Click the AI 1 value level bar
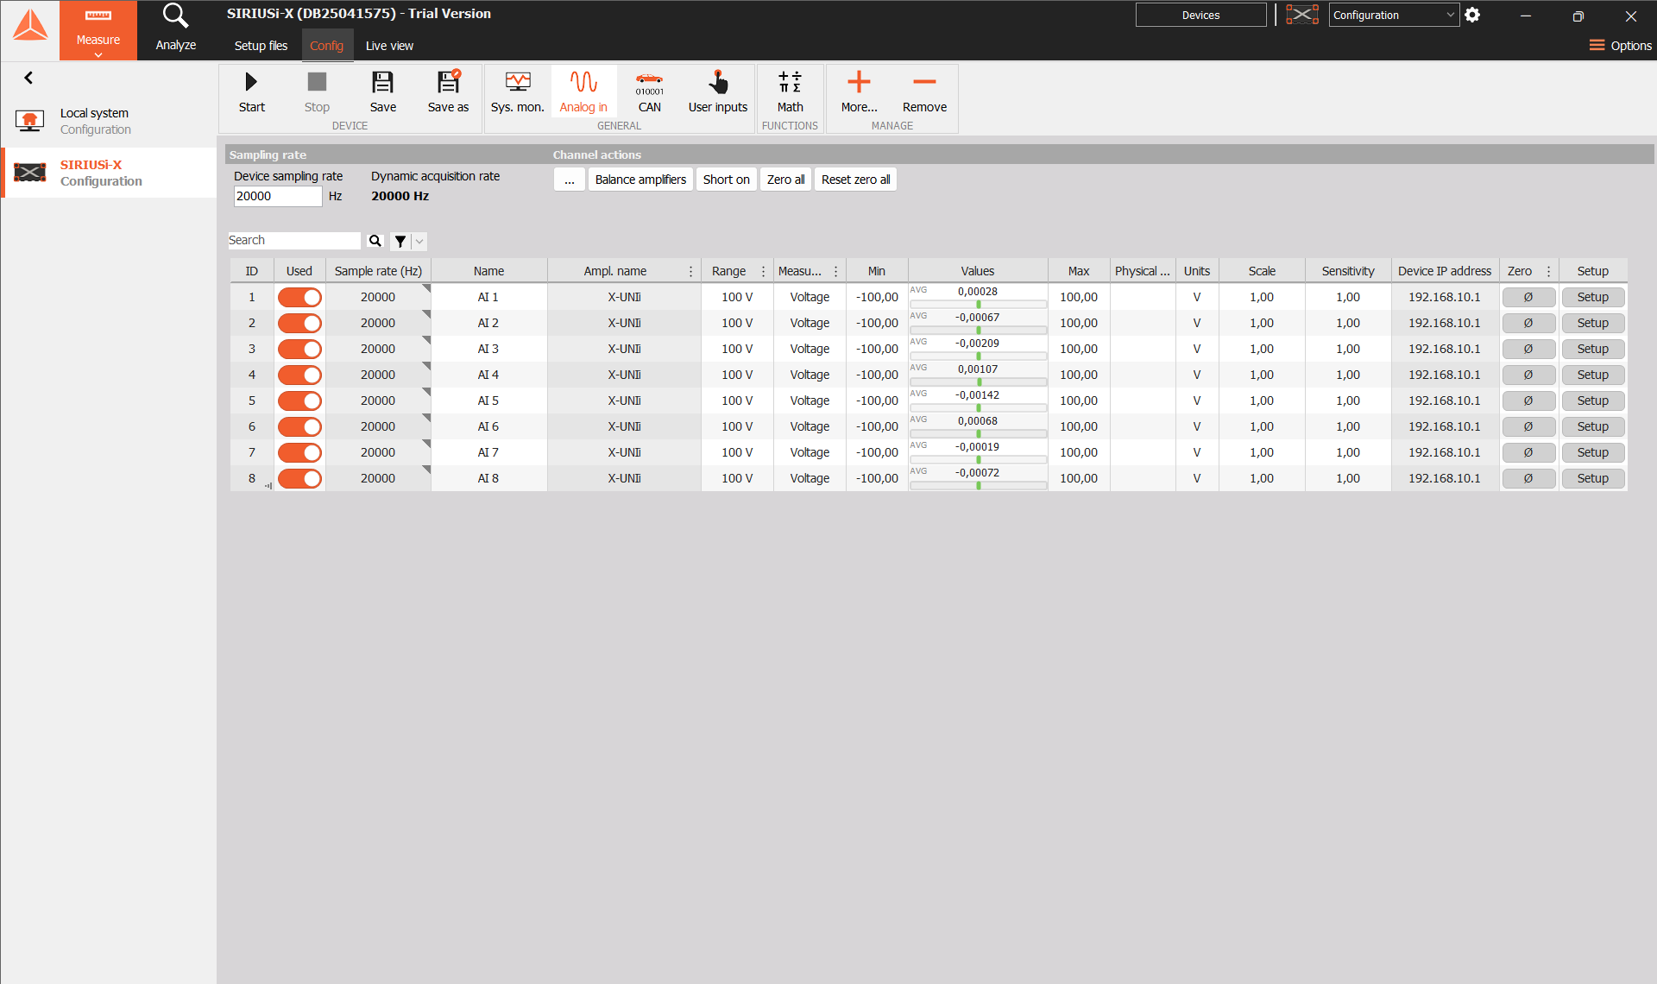Screen dimensions: 1657x984 click(978, 304)
